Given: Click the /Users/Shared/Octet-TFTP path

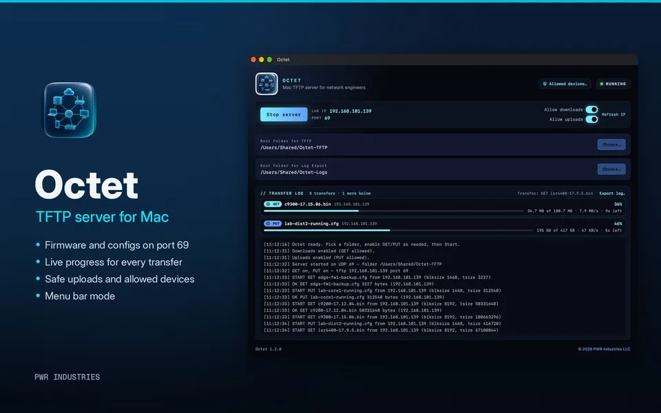Looking at the screenshot, I should point(294,147).
